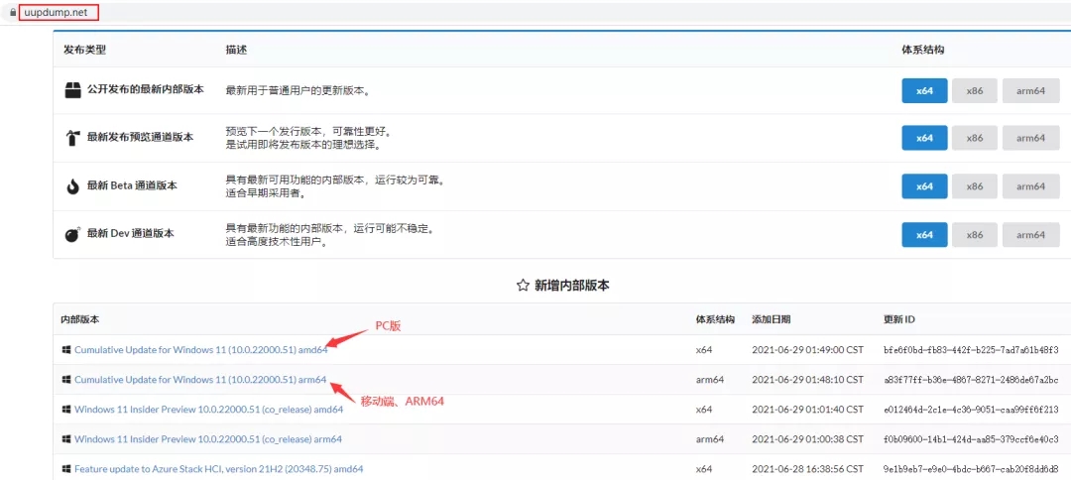Click date 2021-06-29 01:01:40 CST
This screenshot has height=480, width=1071.
[808, 410]
